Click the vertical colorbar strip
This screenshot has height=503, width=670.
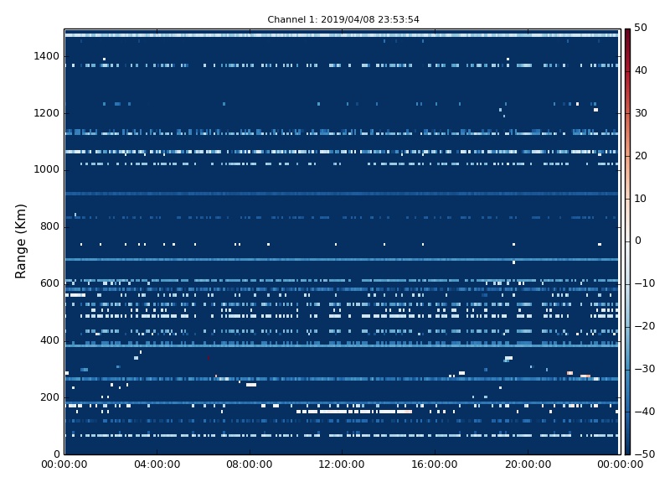click(627, 241)
